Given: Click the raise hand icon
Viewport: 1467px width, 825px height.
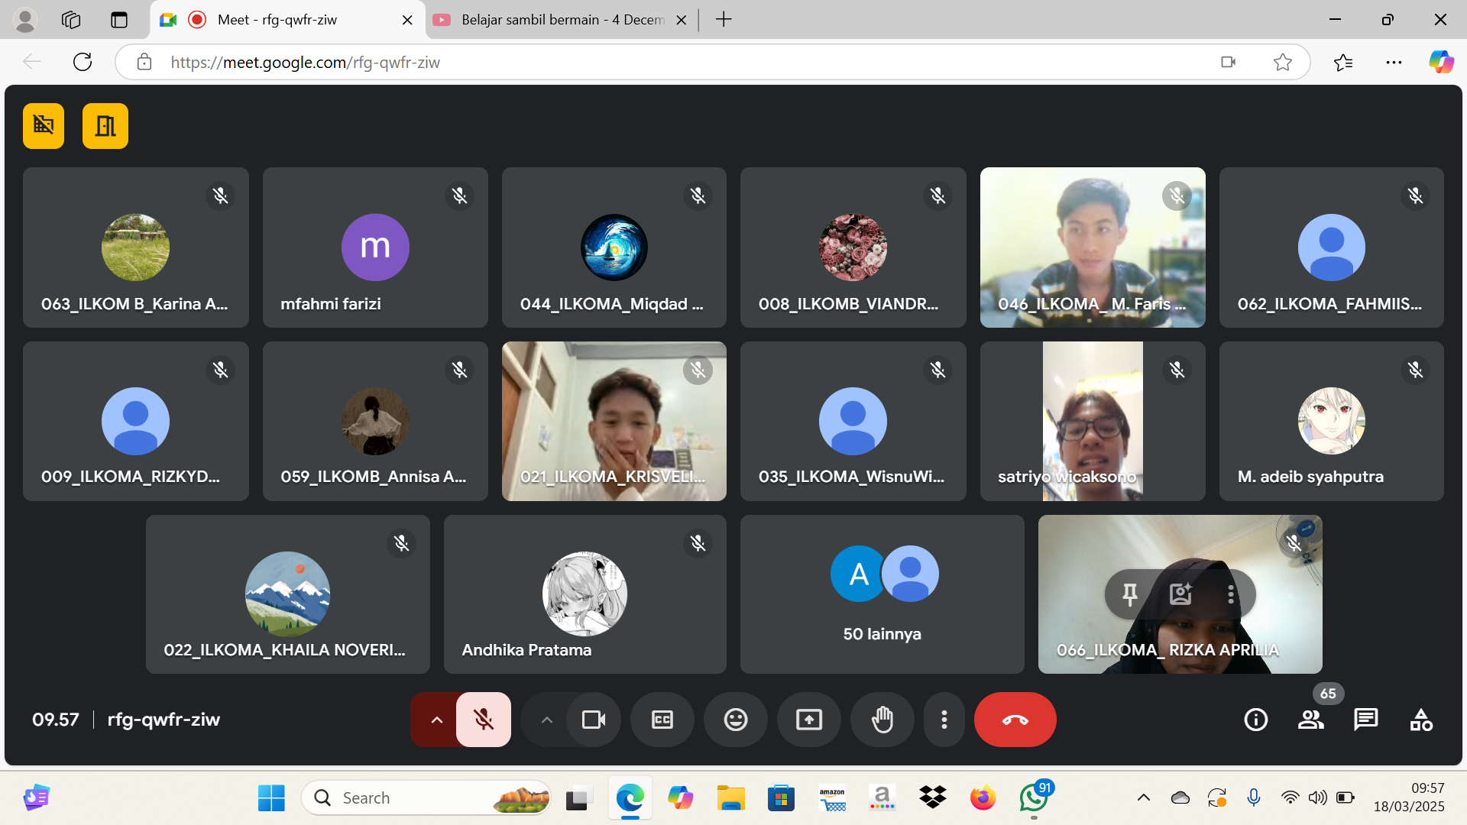Looking at the screenshot, I should tap(882, 720).
